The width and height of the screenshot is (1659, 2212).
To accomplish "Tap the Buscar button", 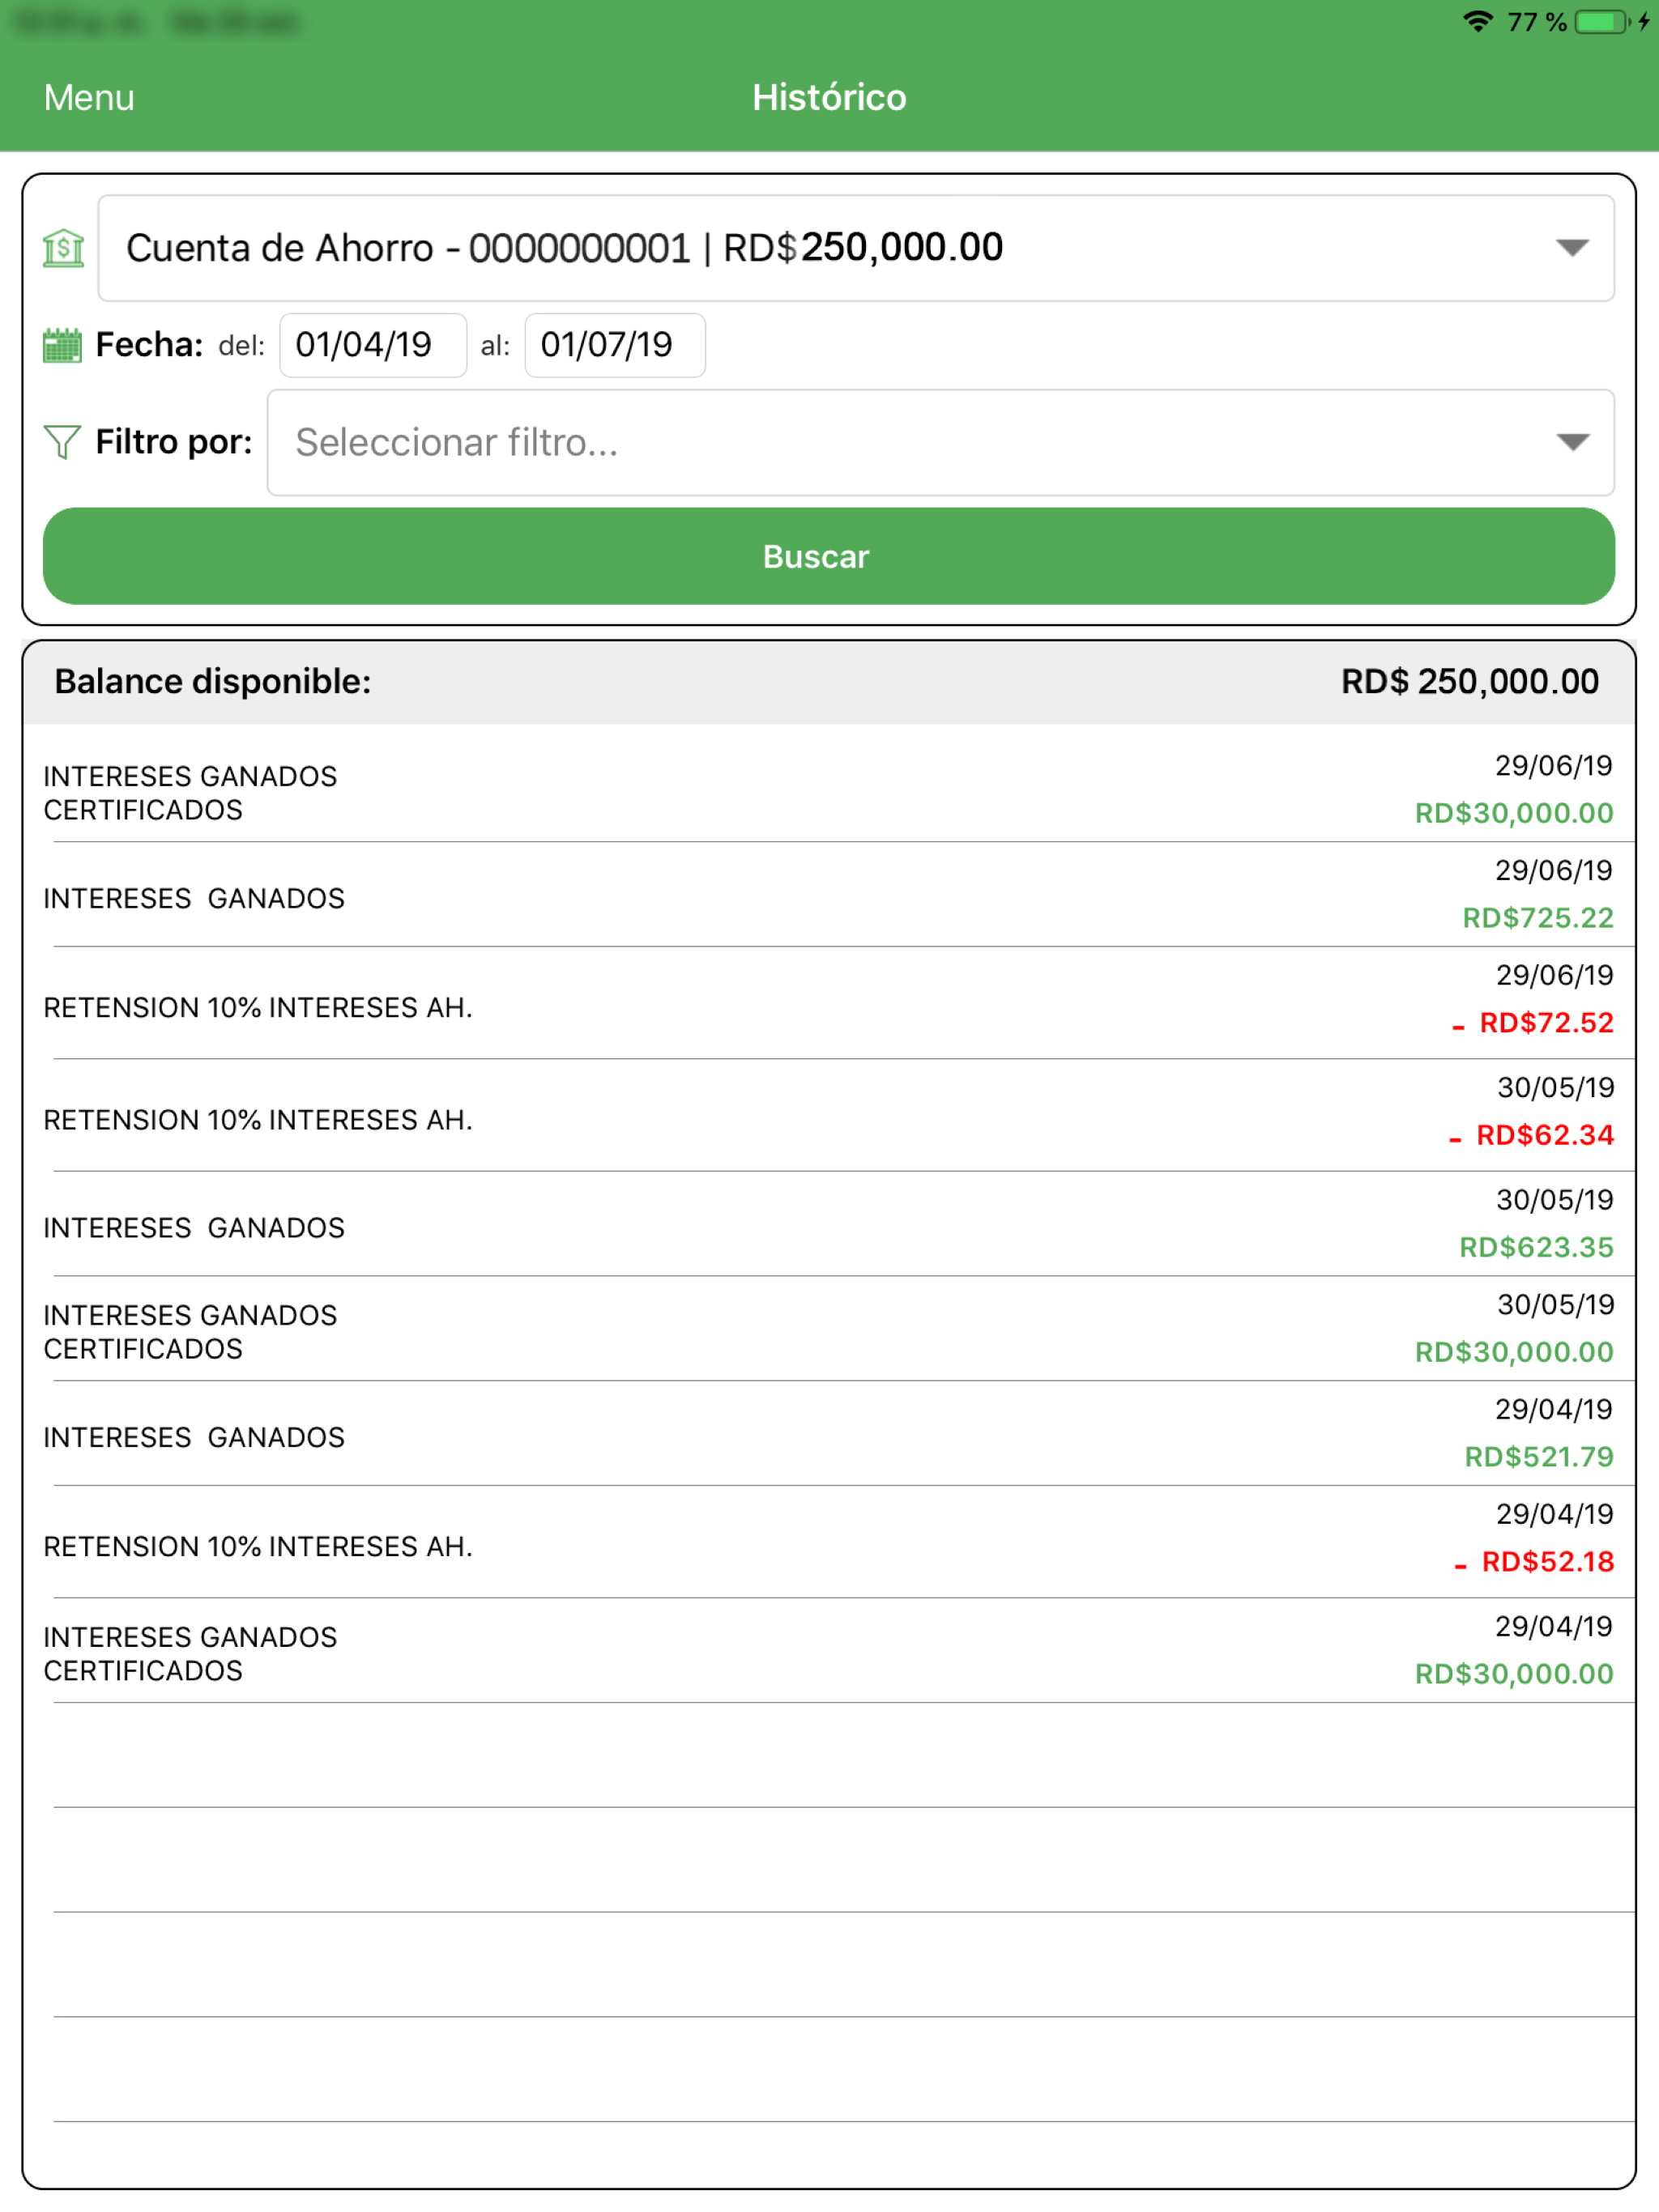I will point(829,556).
